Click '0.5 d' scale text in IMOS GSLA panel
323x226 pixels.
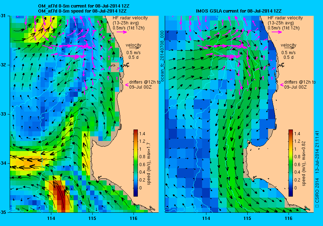click(289, 57)
